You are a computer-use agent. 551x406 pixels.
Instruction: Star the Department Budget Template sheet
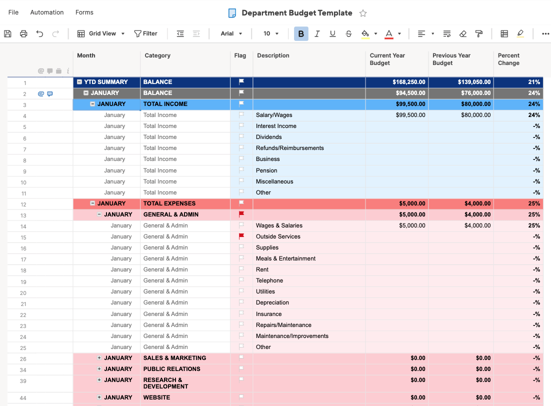click(363, 13)
